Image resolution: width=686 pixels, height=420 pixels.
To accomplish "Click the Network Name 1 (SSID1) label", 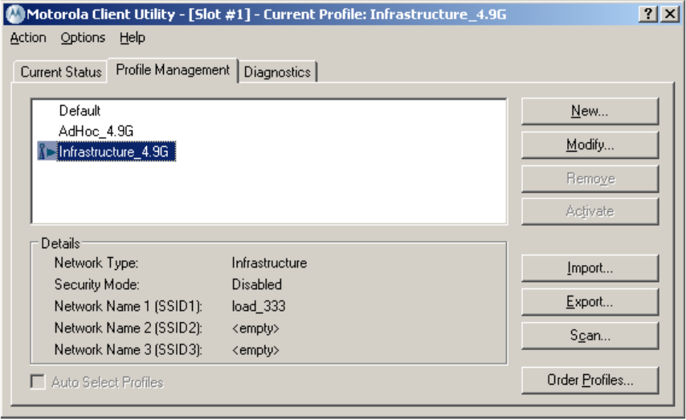I will (129, 306).
